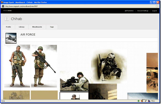Click the Done status text
Screen dimensions: 161x104
[x=3, y=101]
